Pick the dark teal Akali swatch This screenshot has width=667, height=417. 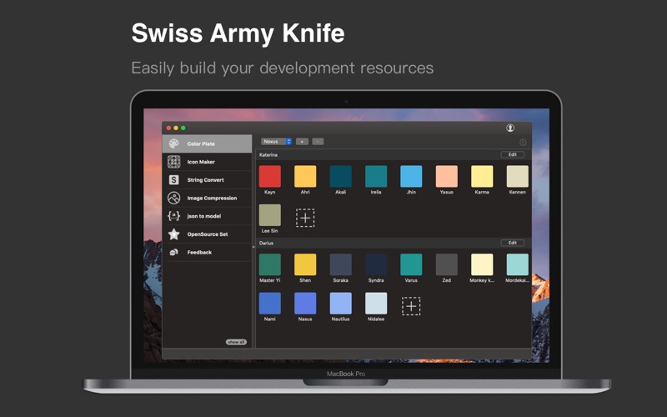[x=340, y=176]
